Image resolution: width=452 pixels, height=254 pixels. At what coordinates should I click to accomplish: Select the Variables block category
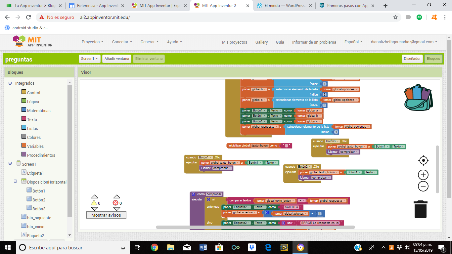pyautogui.click(x=35, y=146)
